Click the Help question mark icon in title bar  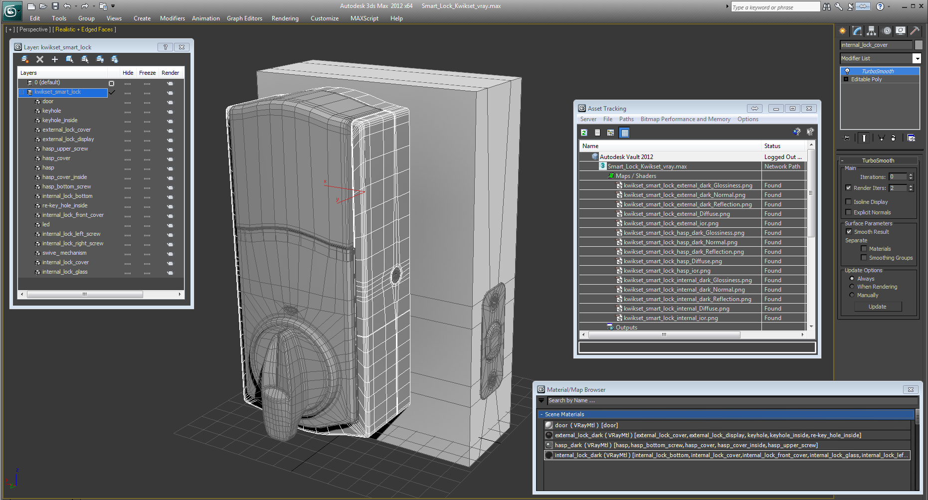(x=880, y=6)
